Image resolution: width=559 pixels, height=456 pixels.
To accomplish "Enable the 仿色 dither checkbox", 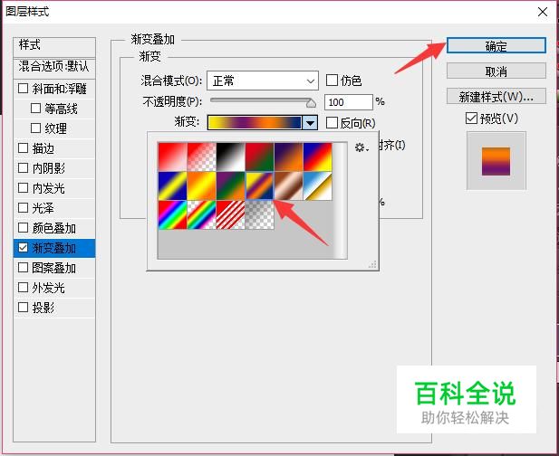I will (x=332, y=81).
